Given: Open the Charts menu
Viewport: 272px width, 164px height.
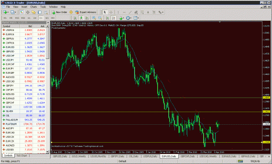Looking at the screenshot, I should (x=34, y=7).
